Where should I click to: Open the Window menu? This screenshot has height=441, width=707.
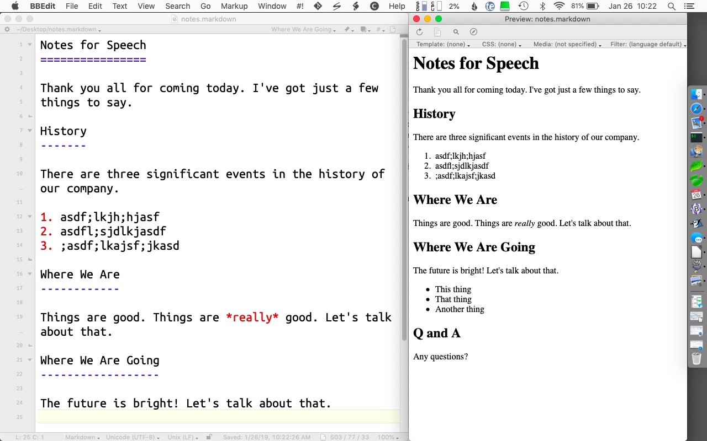click(272, 6)
